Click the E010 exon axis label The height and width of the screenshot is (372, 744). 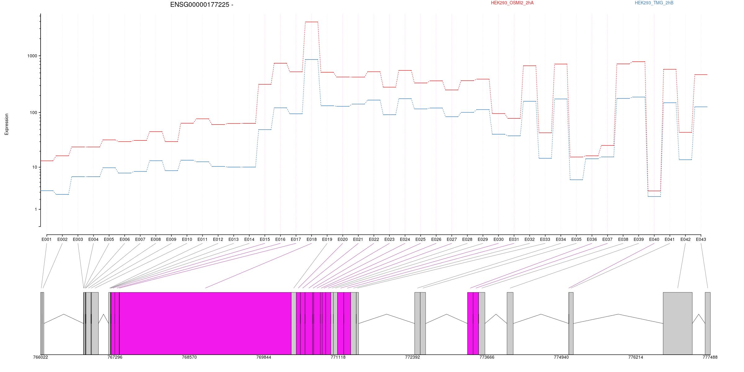[187, 239]
